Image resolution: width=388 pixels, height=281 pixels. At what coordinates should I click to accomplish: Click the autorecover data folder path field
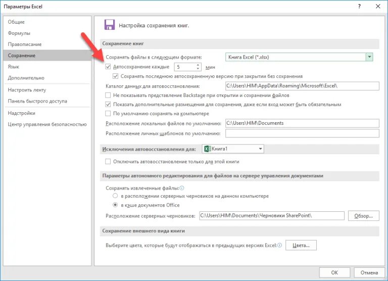(302, 86)
